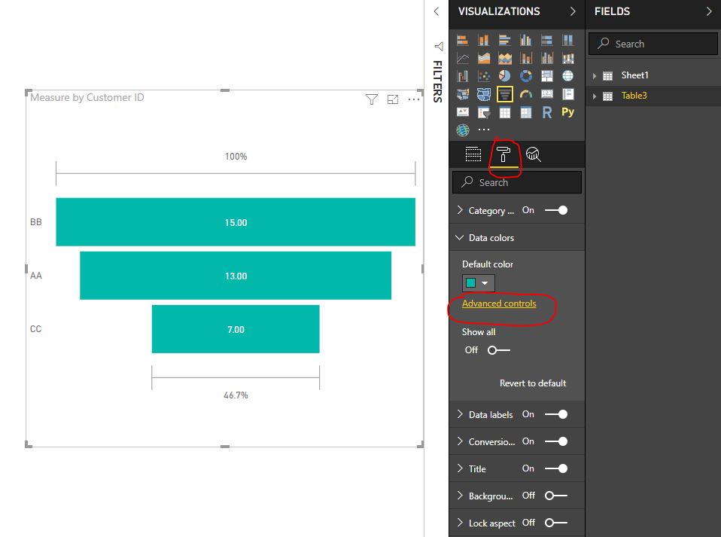Select the pie chart visualization
The width and height of the screenshot is (721, 537).
tap(504, 76)
